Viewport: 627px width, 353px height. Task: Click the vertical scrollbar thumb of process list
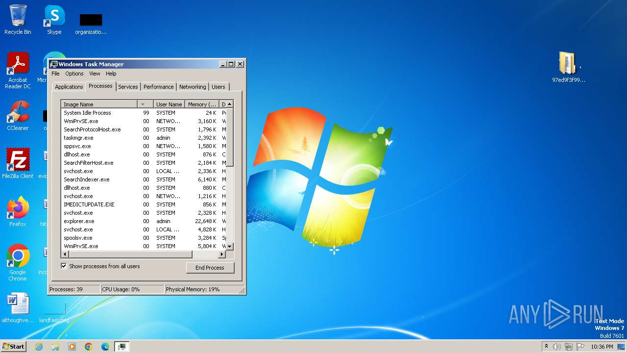pos(230,137)
